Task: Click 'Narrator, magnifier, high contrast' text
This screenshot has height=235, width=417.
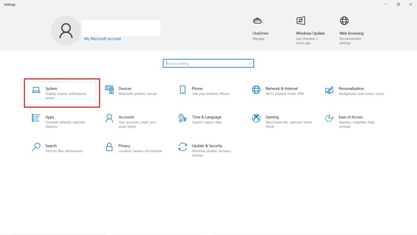Action: pyautogui.click(x=356, y=124)
